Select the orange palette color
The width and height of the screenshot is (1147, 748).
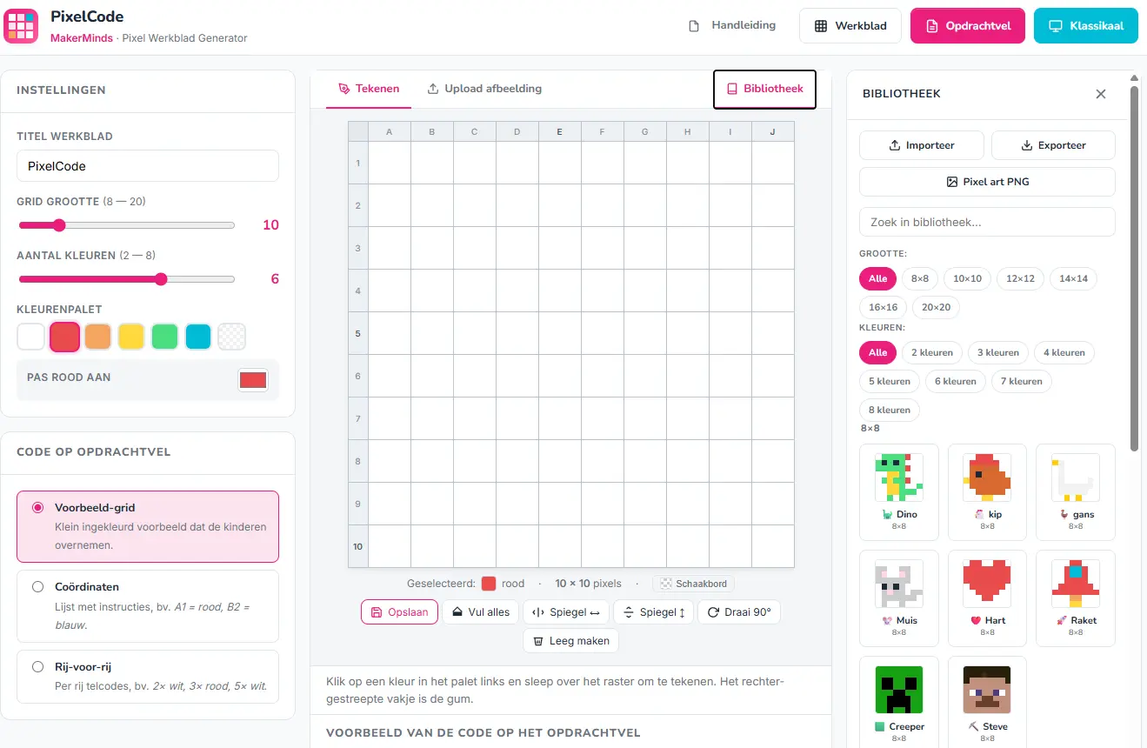[97, 337]
